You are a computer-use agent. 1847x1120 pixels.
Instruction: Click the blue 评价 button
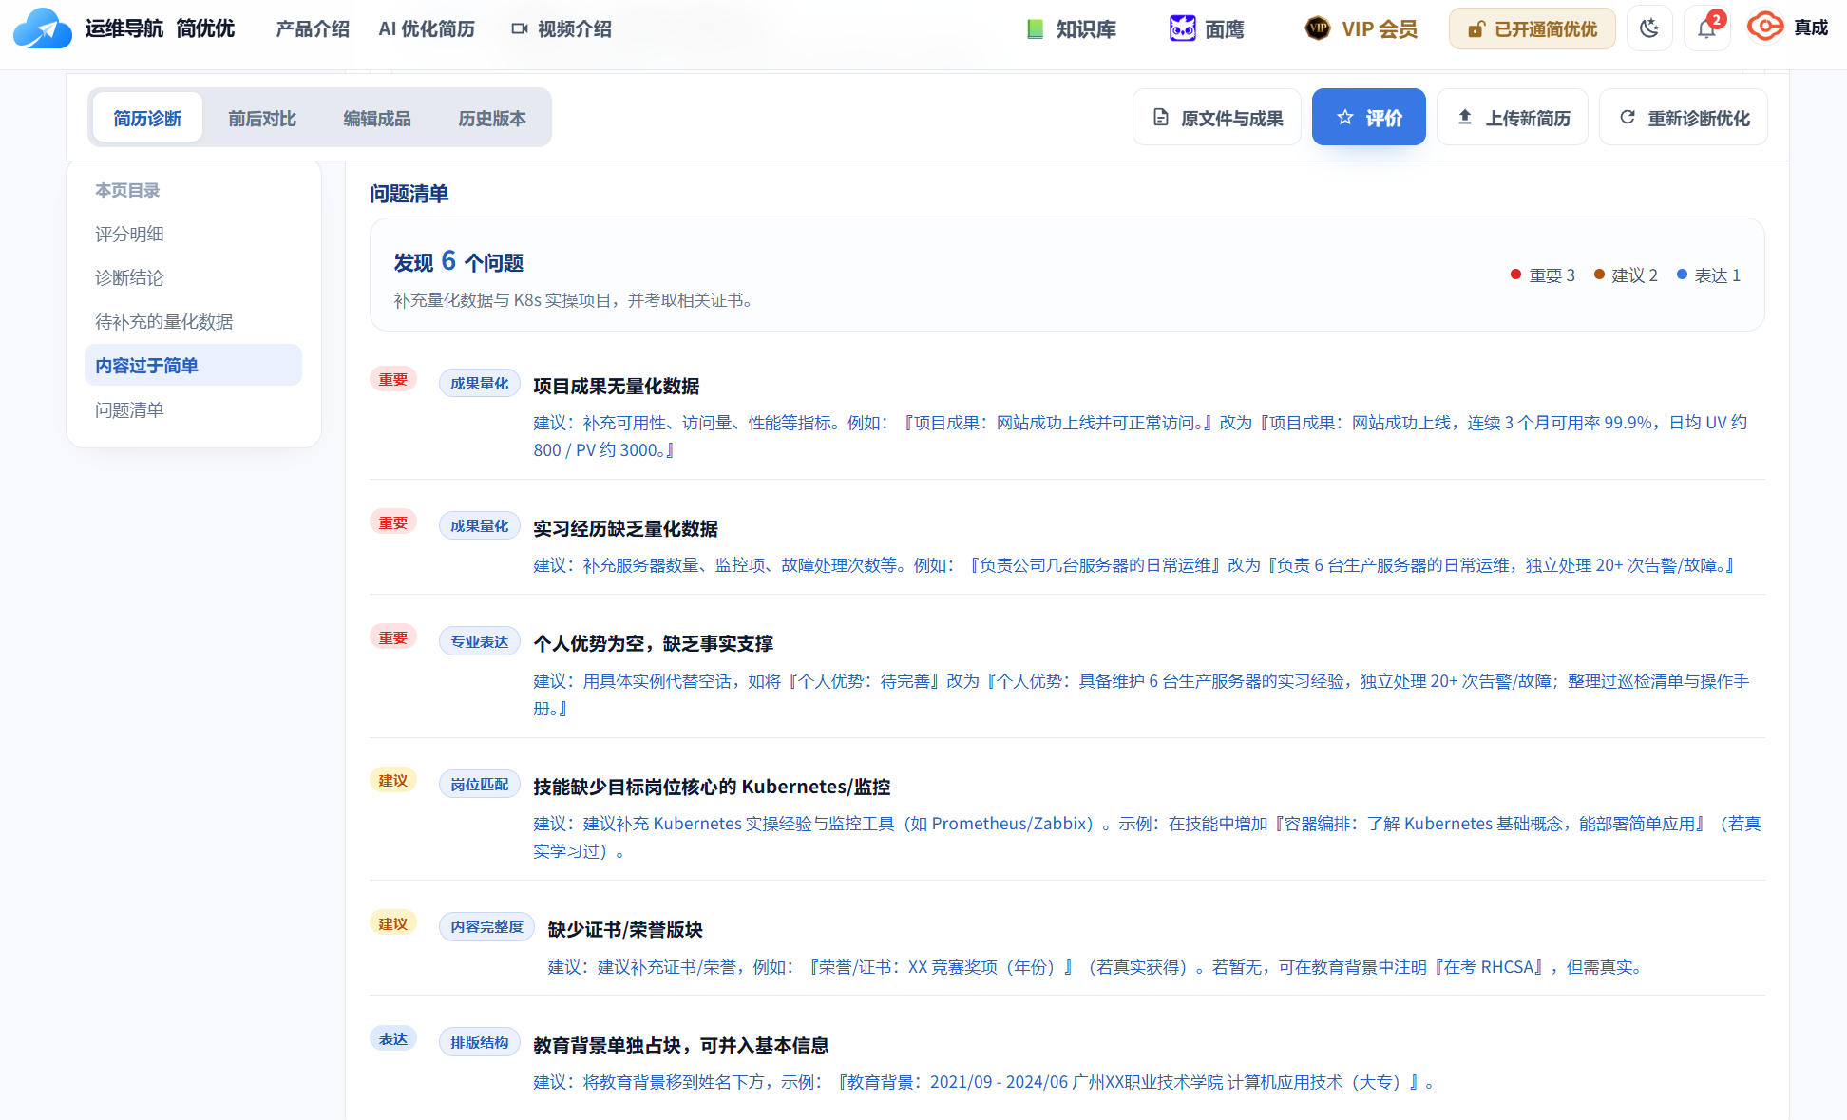[1368, 118]
